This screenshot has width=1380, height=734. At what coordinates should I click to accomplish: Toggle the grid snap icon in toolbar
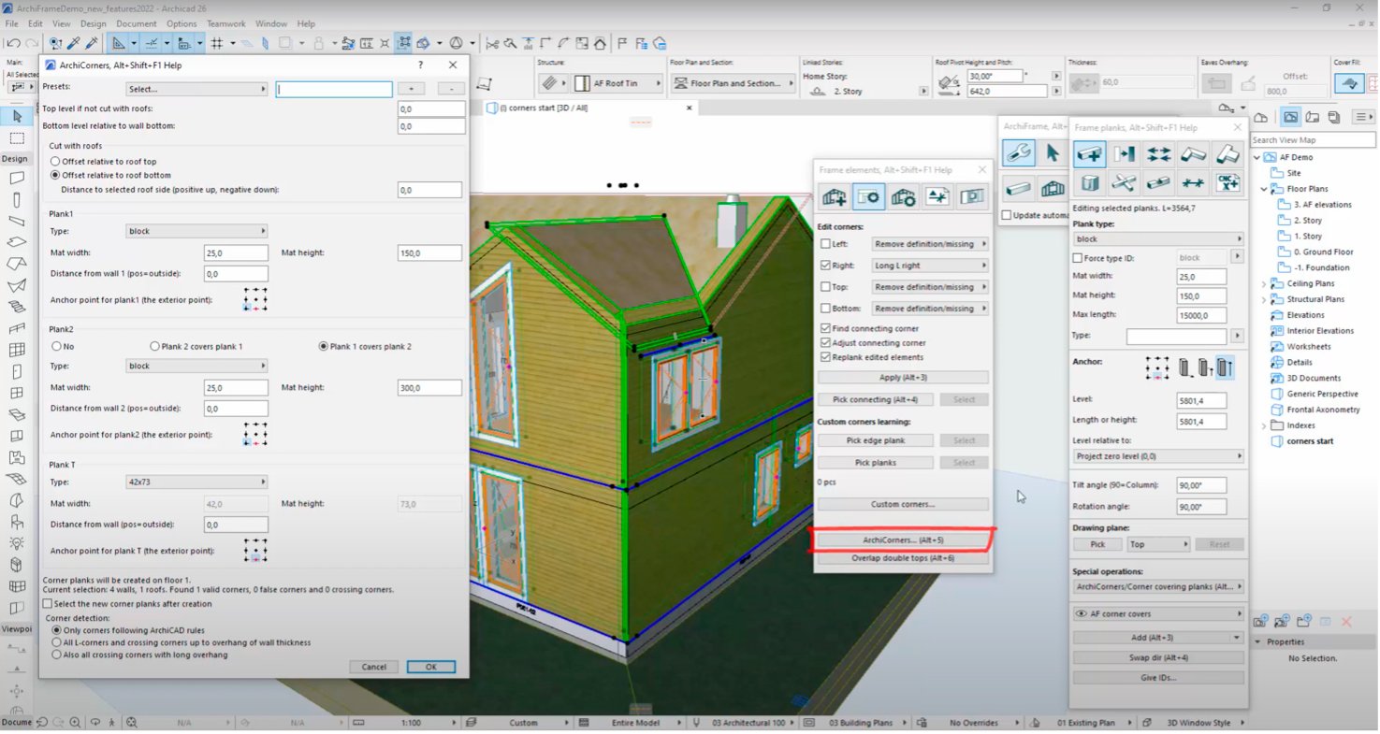[217, 43]
